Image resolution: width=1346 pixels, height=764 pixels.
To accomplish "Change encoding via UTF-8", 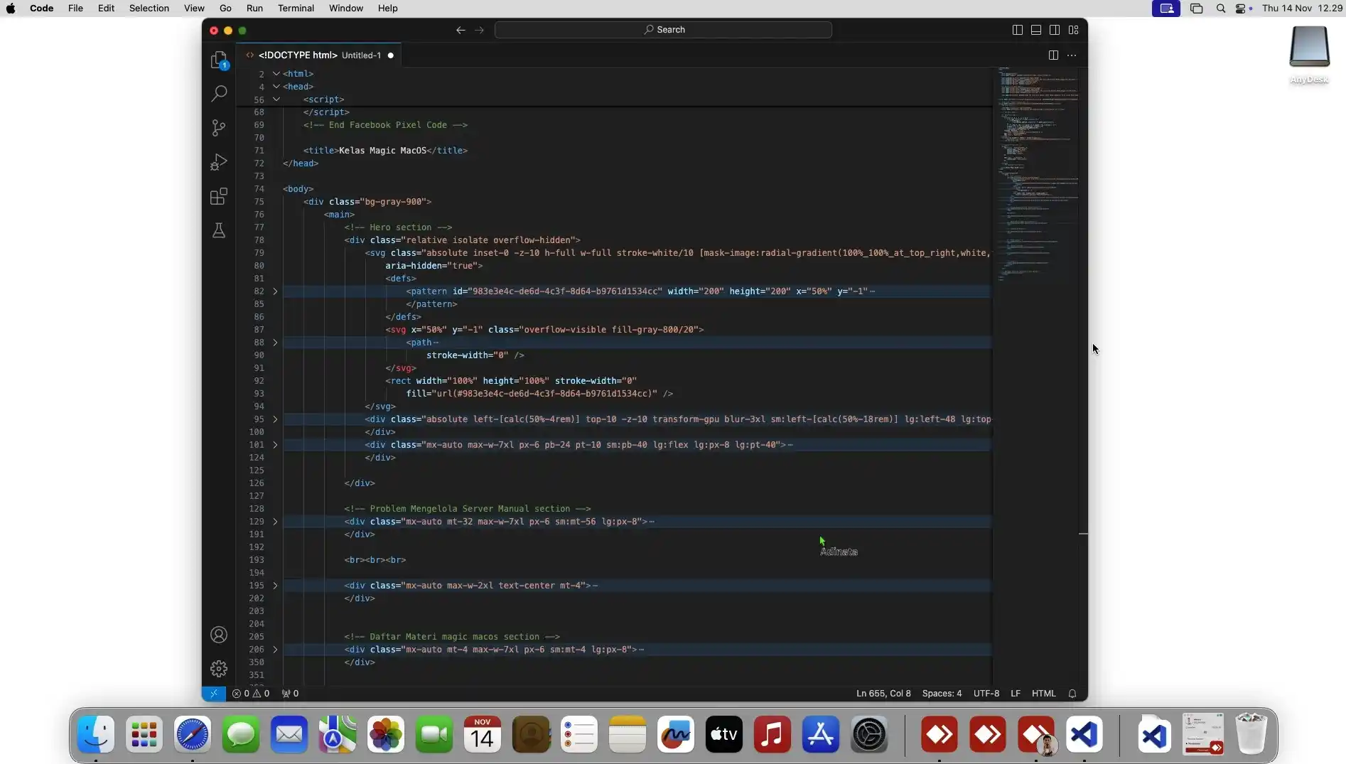I will [x=986, y=694].
